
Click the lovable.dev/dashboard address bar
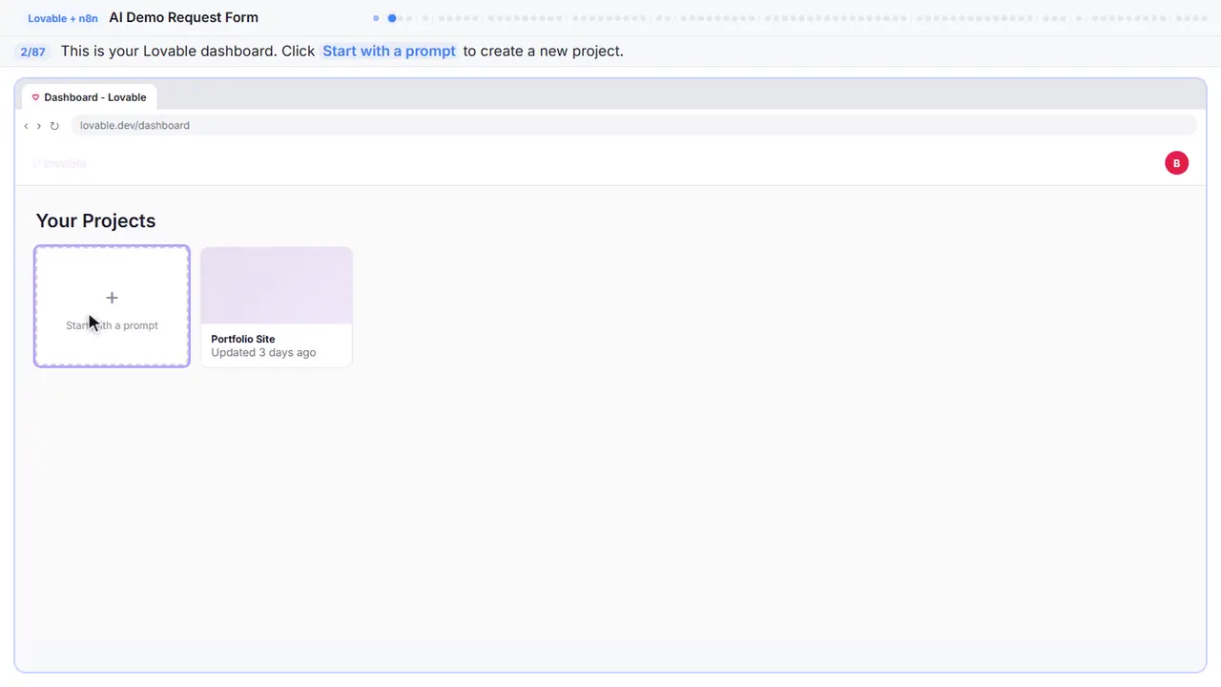tap(633, 126)
